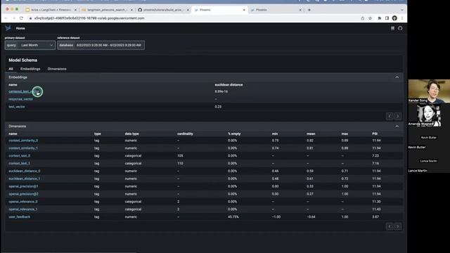The width and height of the screenshot is (450, 253).
Task: Open the openai_relevance_1 dimension
Action: point(23,209)
